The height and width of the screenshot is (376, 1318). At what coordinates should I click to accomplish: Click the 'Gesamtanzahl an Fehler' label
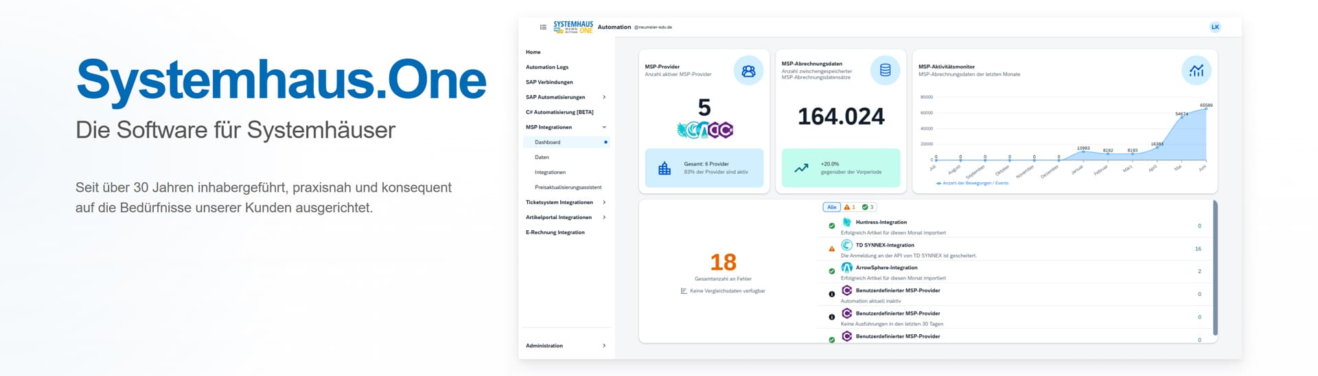click(x=723, y=279)
